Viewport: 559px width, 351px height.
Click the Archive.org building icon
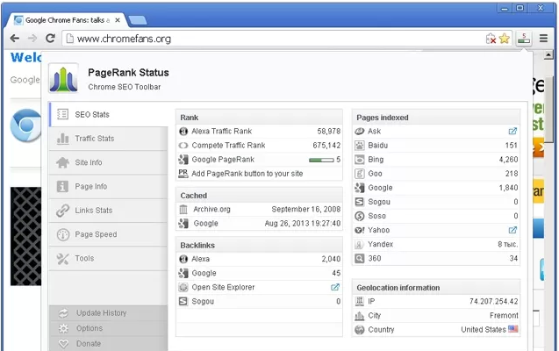pos(183,209)
